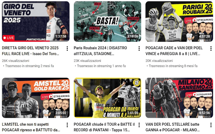Open options menu for Giro del Veneto video

(67, 49)
